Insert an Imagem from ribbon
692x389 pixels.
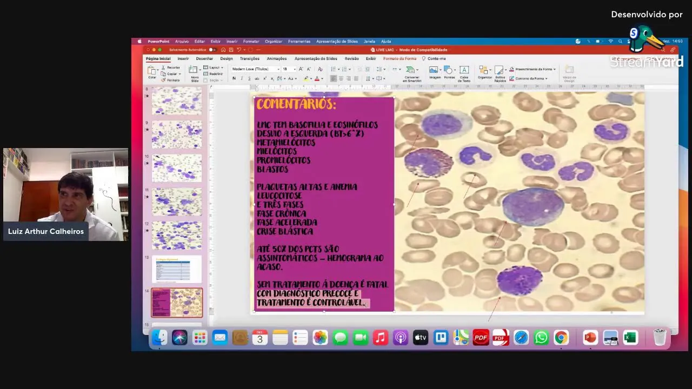[x=435, y=73]
